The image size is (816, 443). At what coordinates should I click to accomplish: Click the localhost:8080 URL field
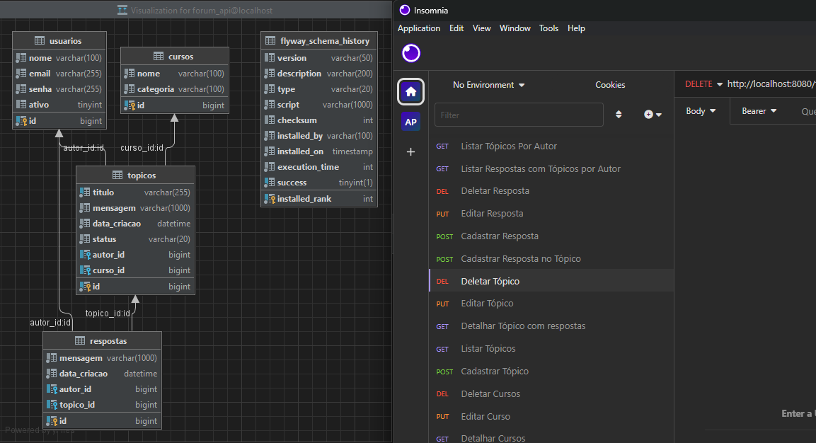pos(771,84)
